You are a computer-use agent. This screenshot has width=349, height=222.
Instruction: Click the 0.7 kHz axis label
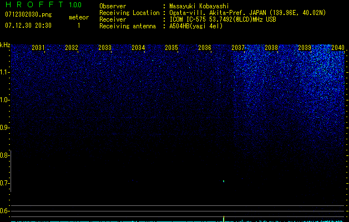[x=4, y=183]
